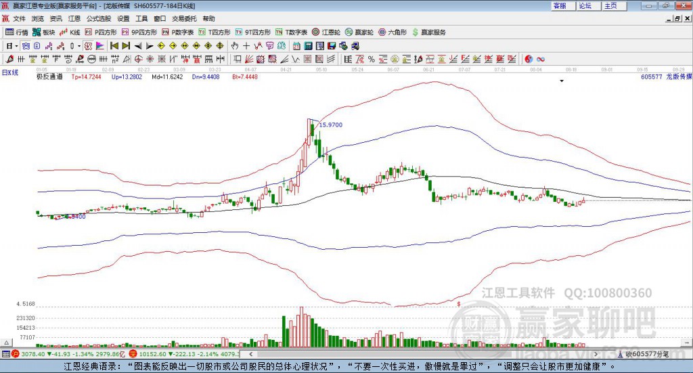Click the Md=11.6242 indicator value
693x373 pixels.
(167, 77)
